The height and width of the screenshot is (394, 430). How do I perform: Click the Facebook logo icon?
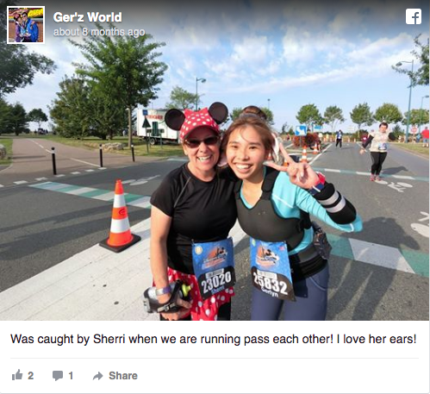point(414,16)
